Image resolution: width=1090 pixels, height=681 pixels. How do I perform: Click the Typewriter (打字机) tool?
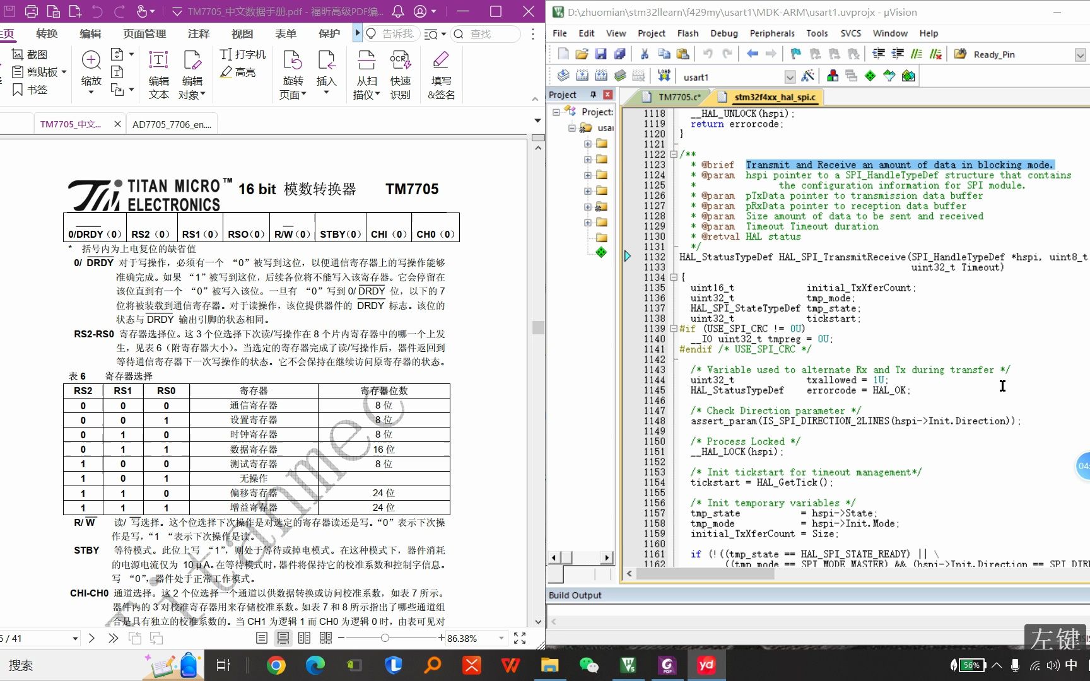click(243, 54)
